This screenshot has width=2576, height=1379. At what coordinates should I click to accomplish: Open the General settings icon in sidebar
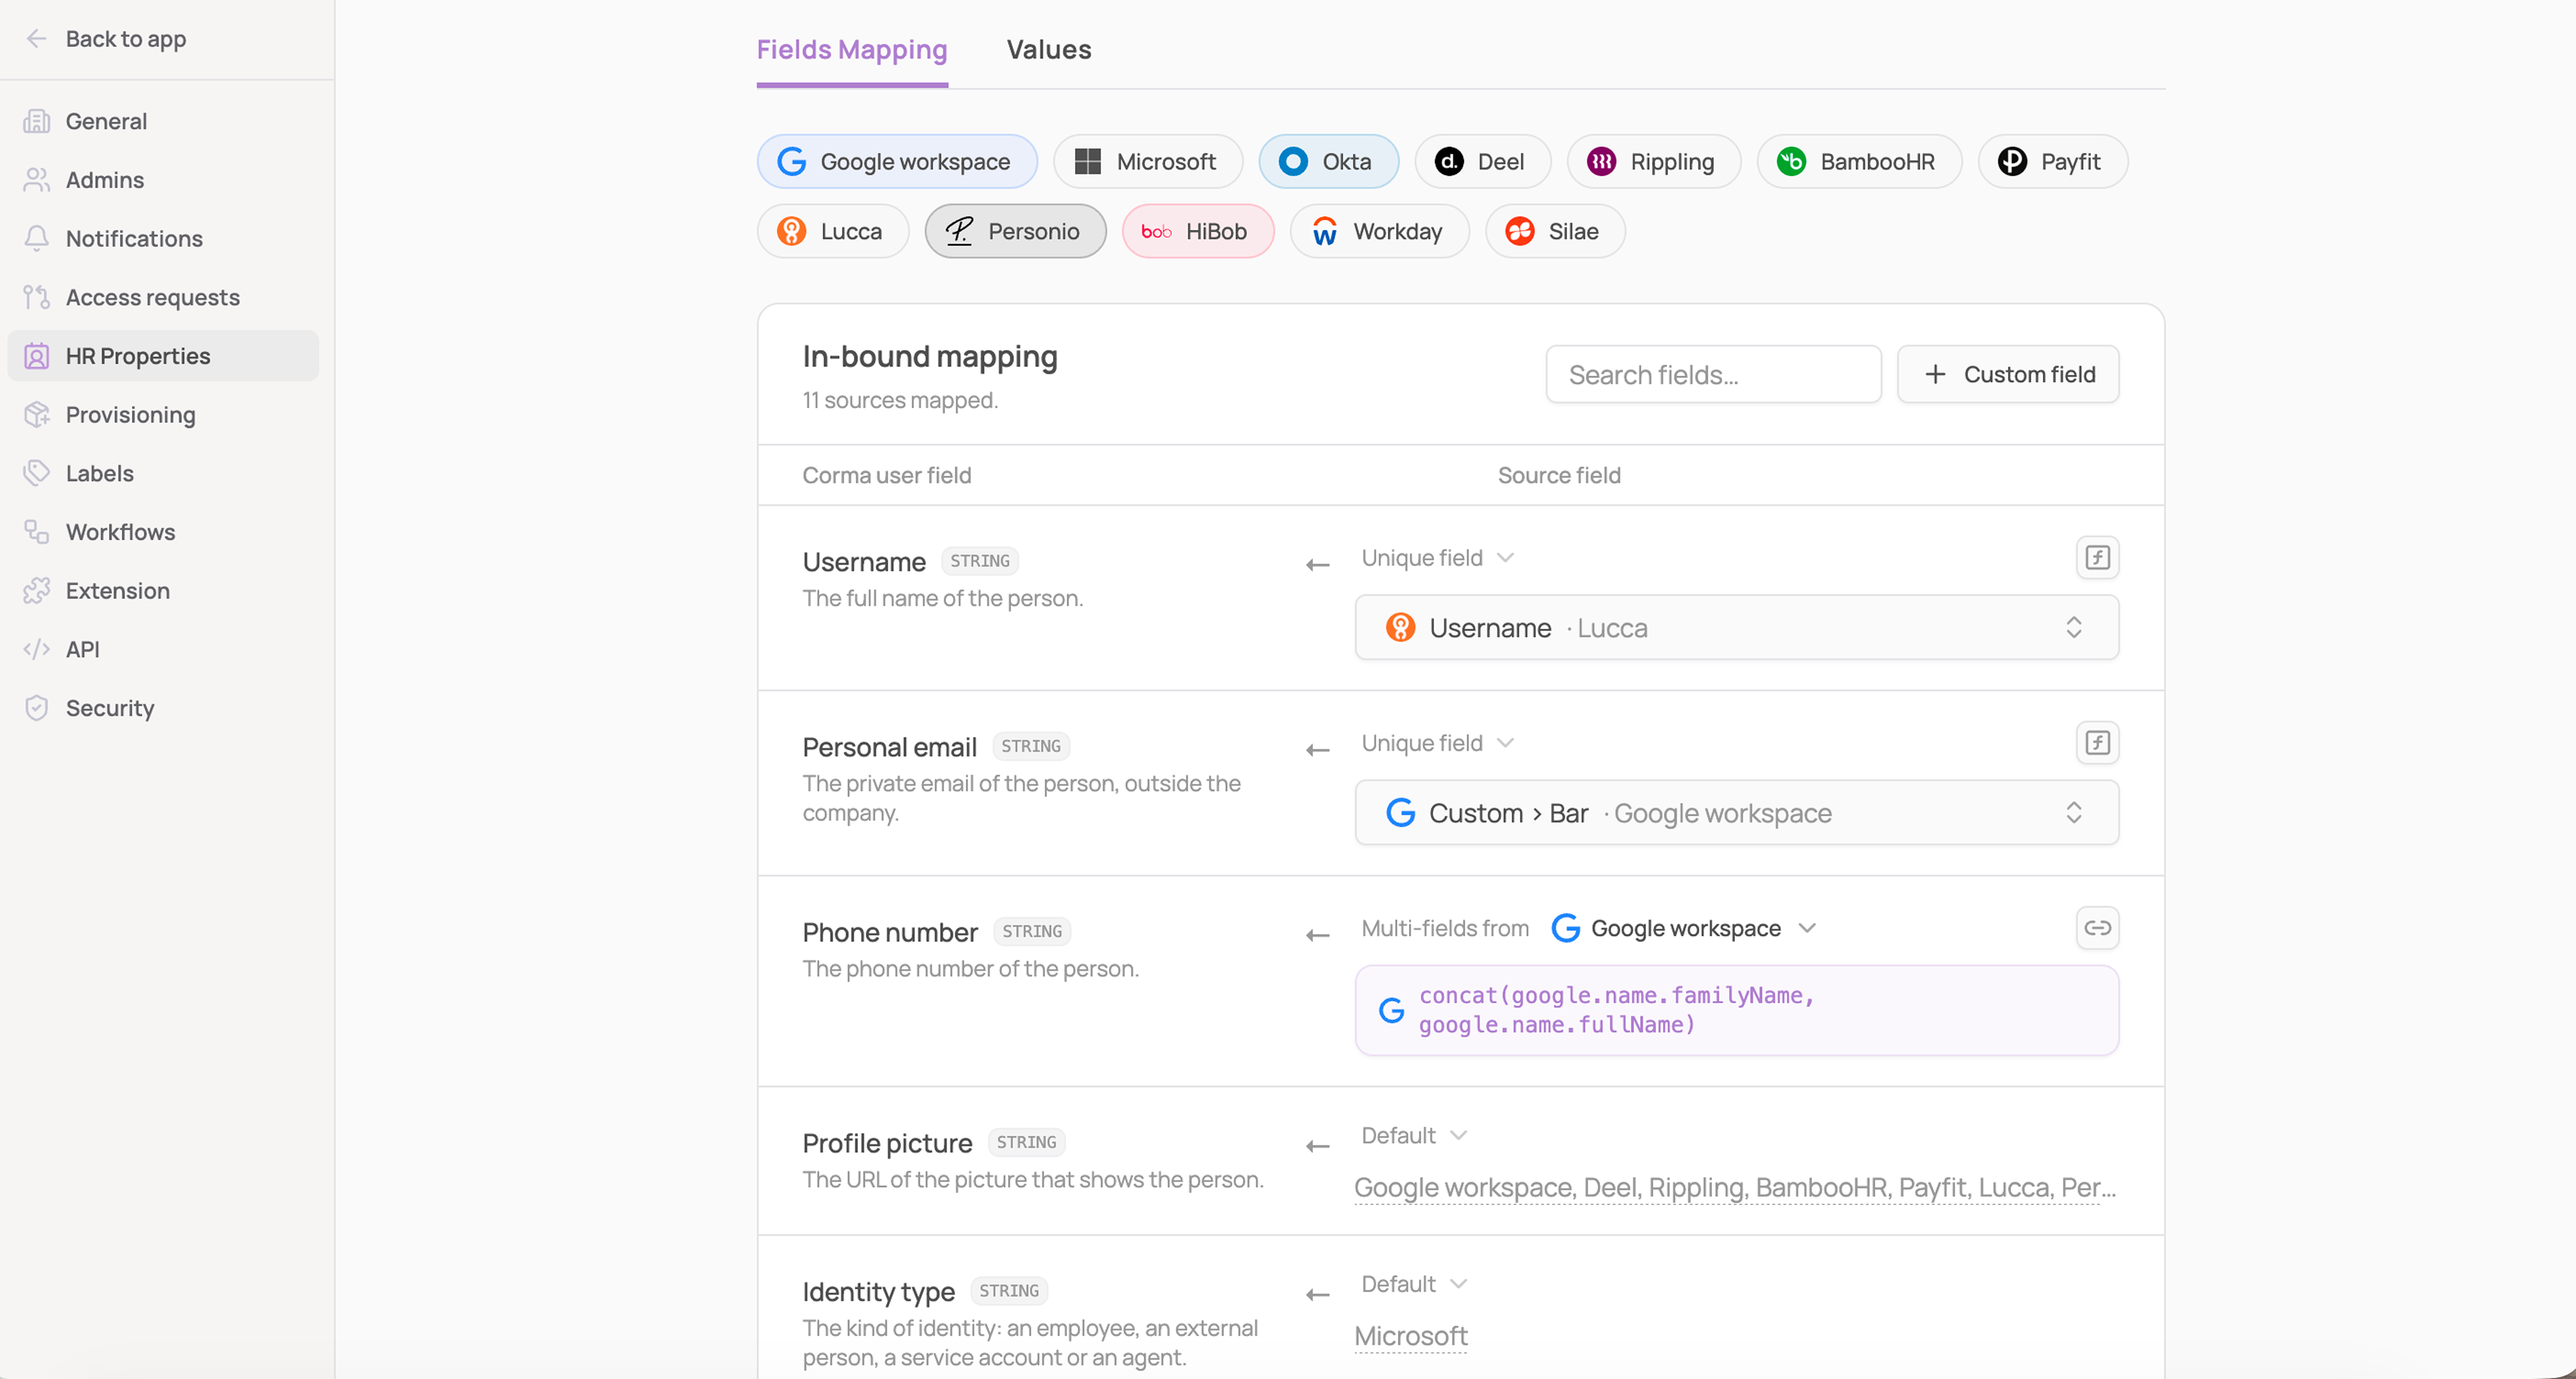(x=37, y=121)
